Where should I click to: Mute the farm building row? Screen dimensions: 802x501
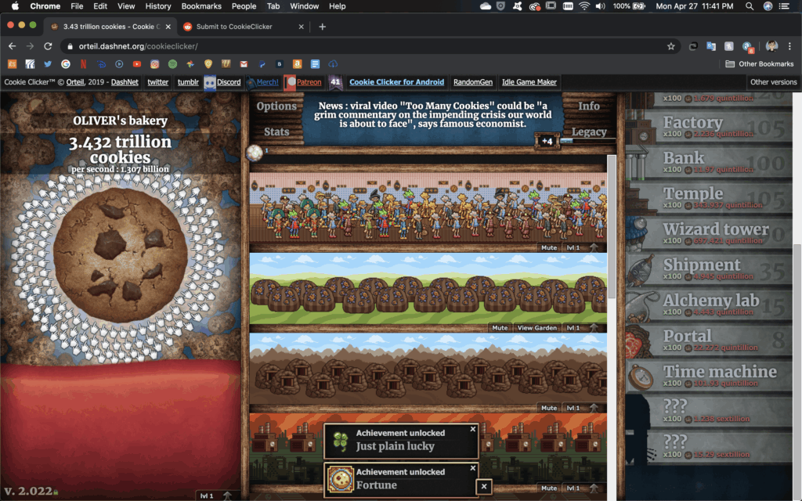[500, 328]
